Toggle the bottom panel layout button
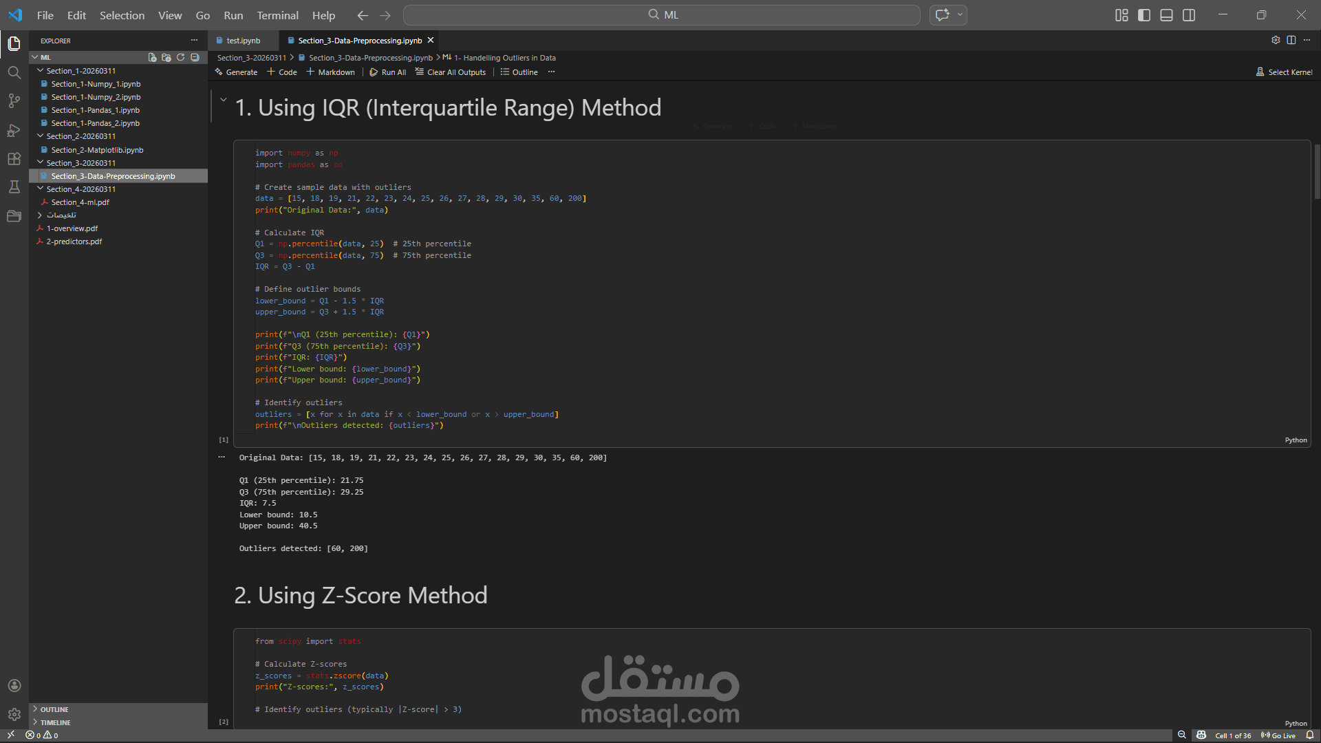Screen dimensions: 1321x743 pos(1166,15)
